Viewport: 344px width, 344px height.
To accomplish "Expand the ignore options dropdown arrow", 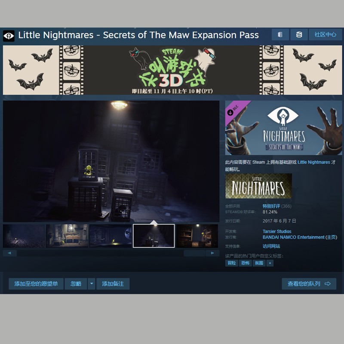I will click(x=92, y=284).
